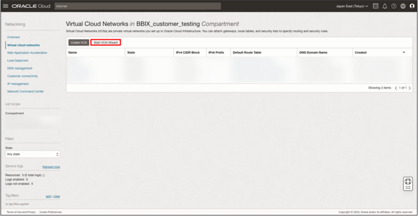Viewport: 418px width, 216px height.
Task: Open Cookie Preferences link
Action: point(51,212)
